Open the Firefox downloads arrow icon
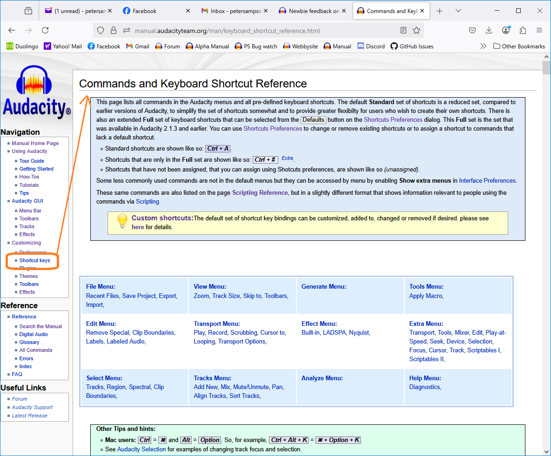 pos(489,30)
